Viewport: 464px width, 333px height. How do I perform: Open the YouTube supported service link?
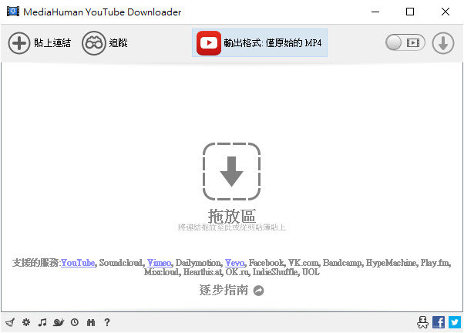click(x=78, y=263)
